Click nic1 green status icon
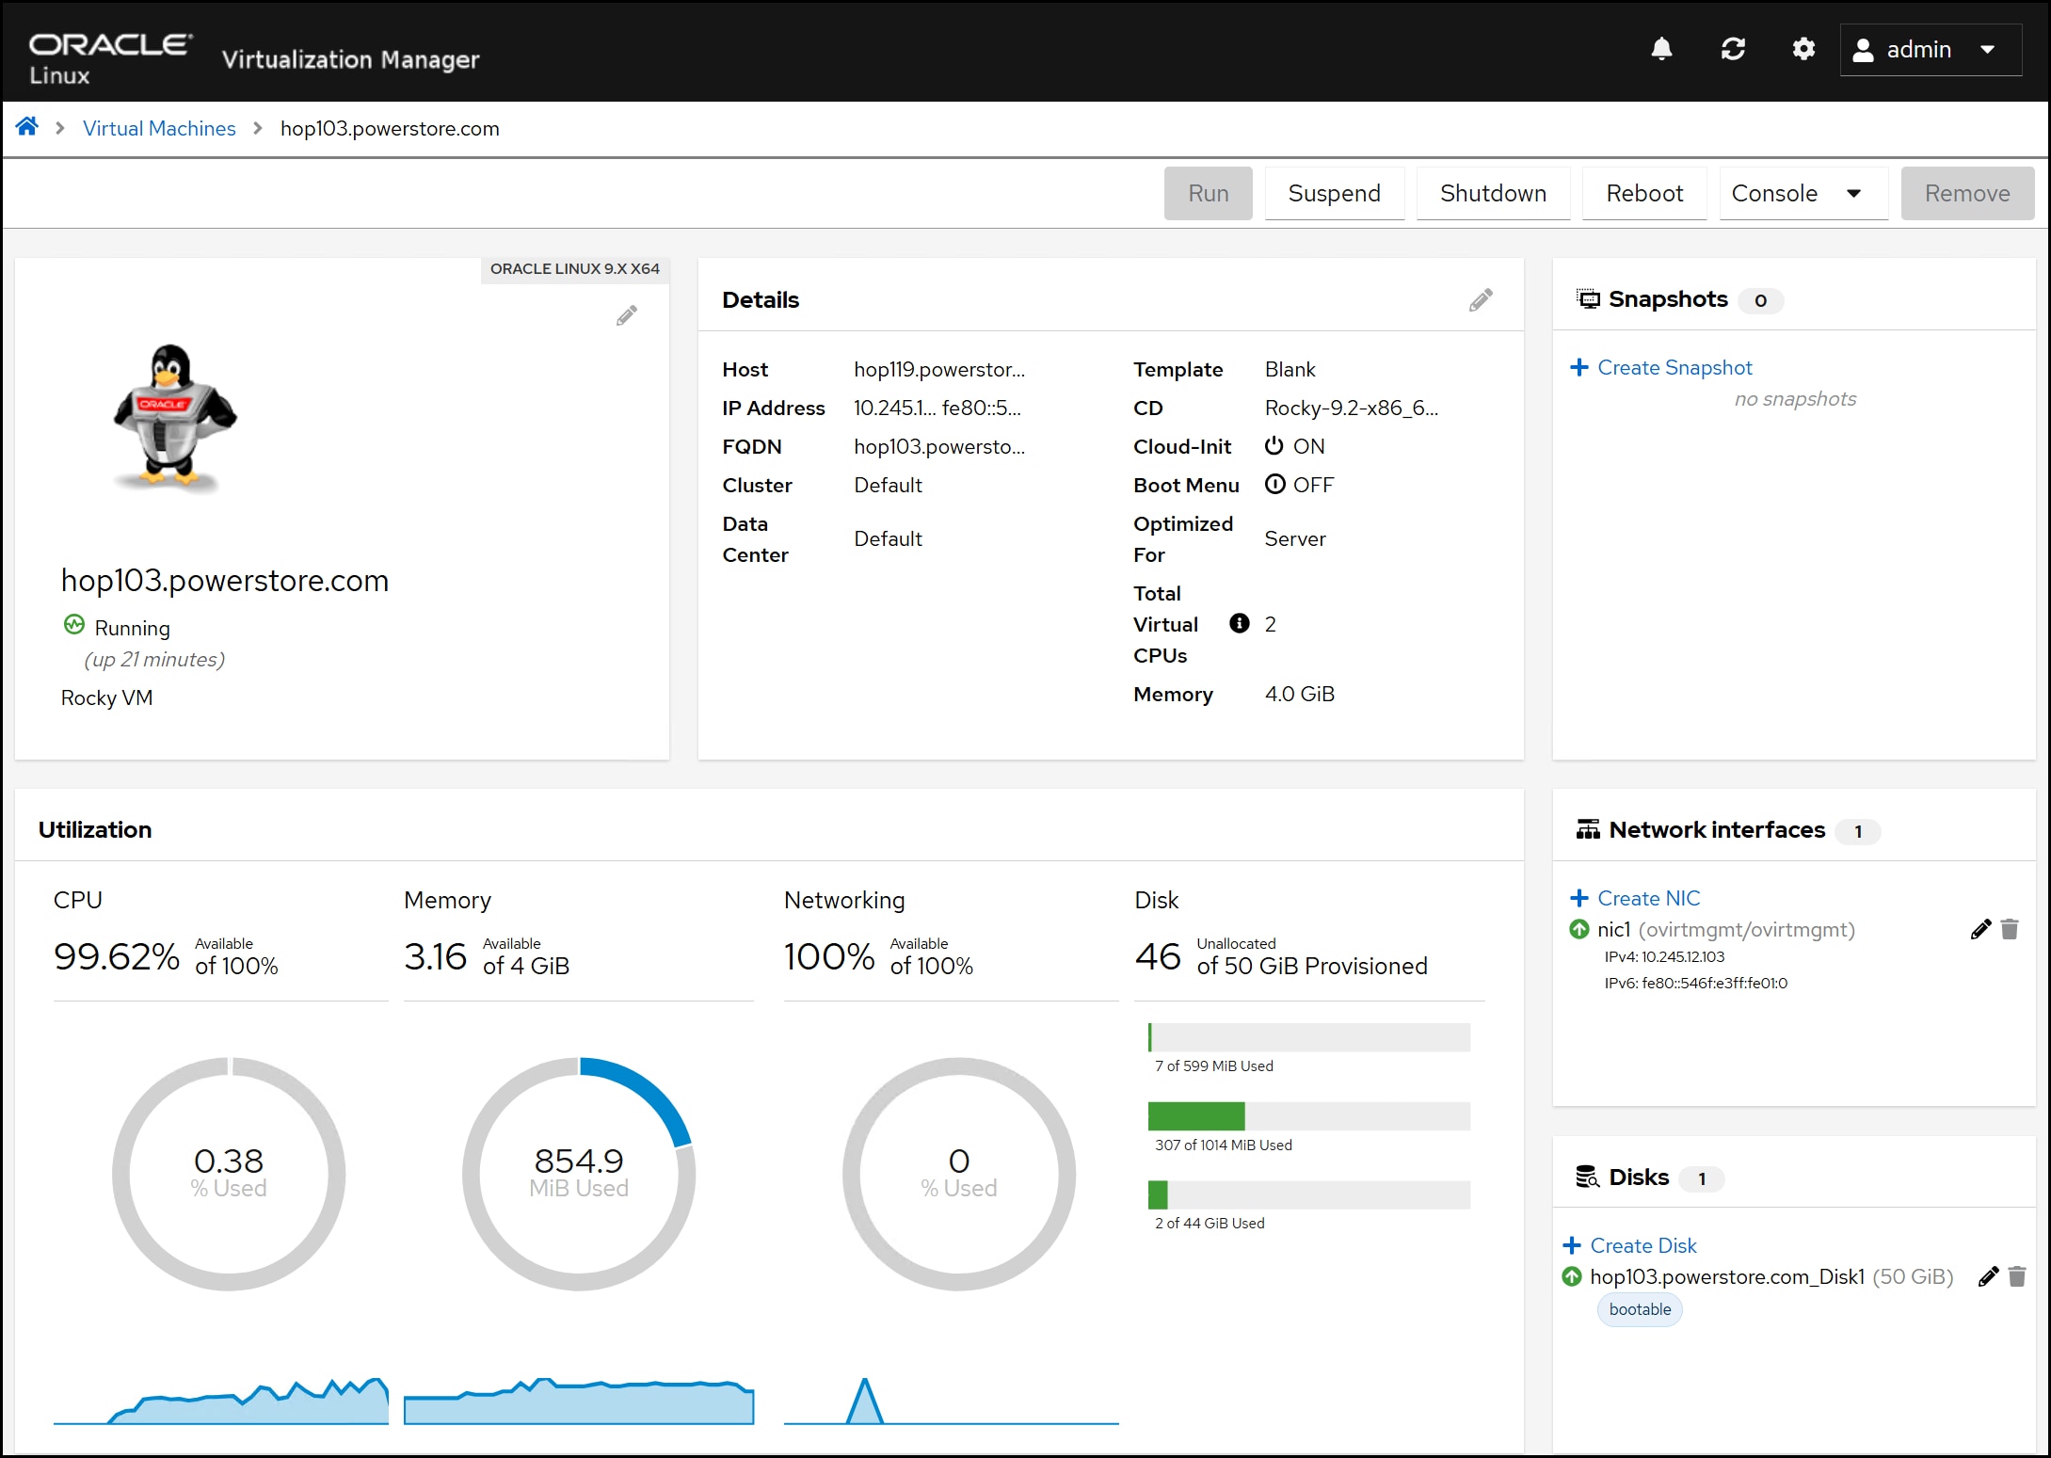Screen dimensions: 2051x1458 tap(1579, 929)
